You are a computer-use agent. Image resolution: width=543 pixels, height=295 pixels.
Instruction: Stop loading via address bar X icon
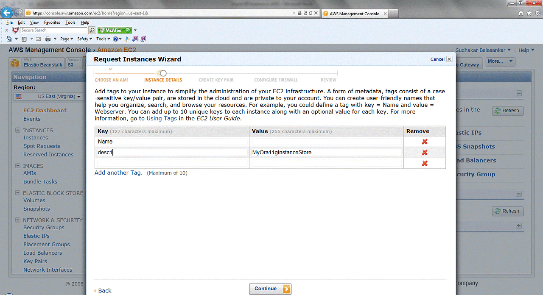pyautogui.click(x=316, y=13)
